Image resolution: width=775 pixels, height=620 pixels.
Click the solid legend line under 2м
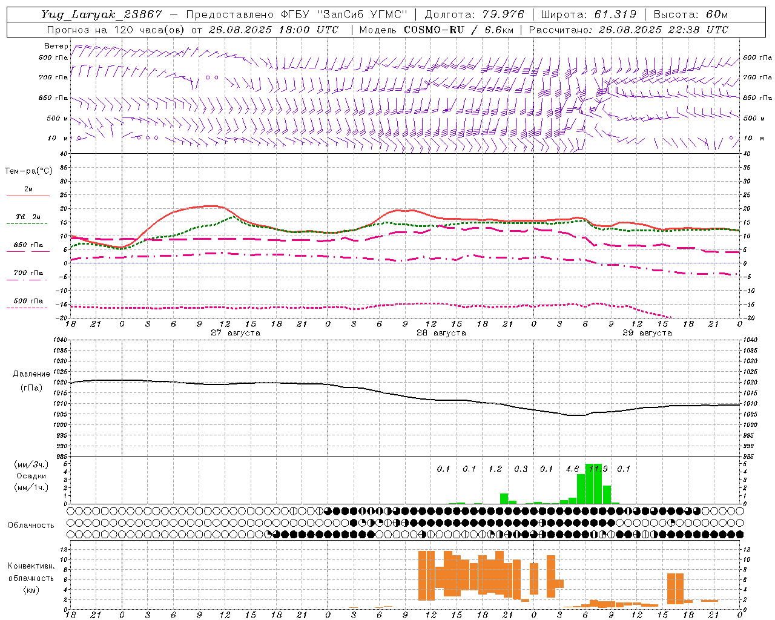click(x=27, y=196)
